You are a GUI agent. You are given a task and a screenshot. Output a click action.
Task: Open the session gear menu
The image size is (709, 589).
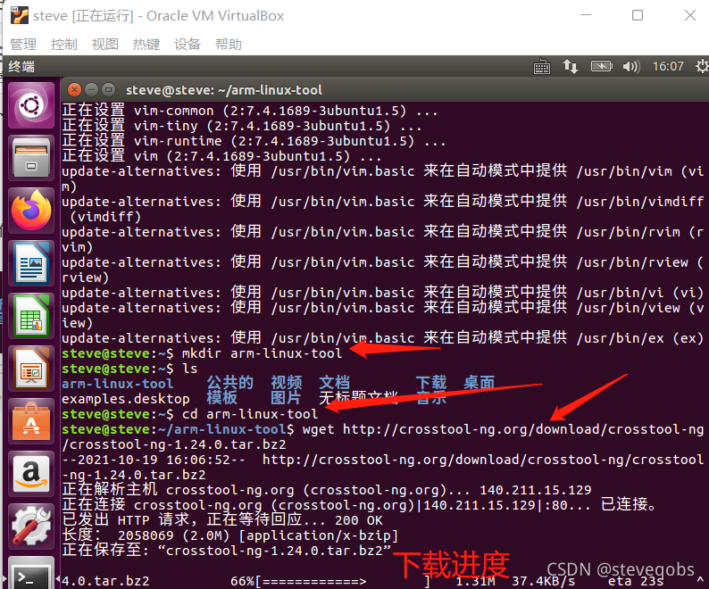click(x=702, y=66)
